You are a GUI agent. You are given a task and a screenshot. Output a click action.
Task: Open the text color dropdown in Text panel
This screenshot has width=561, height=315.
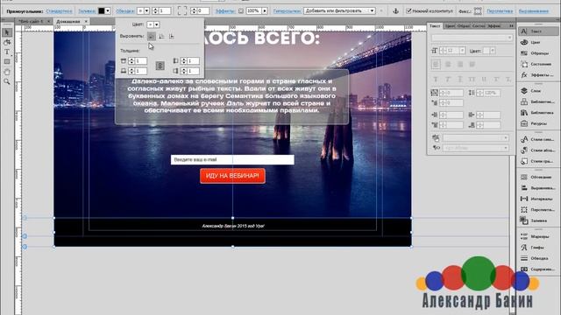click(493, 51)
